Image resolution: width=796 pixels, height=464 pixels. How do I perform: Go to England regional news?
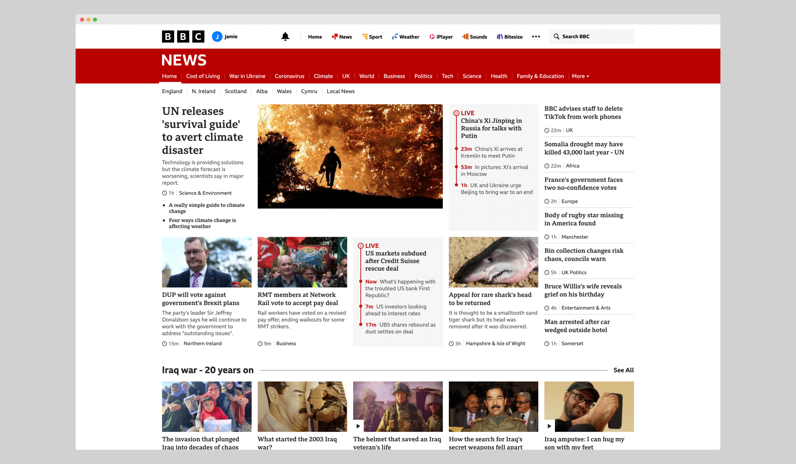172,91
